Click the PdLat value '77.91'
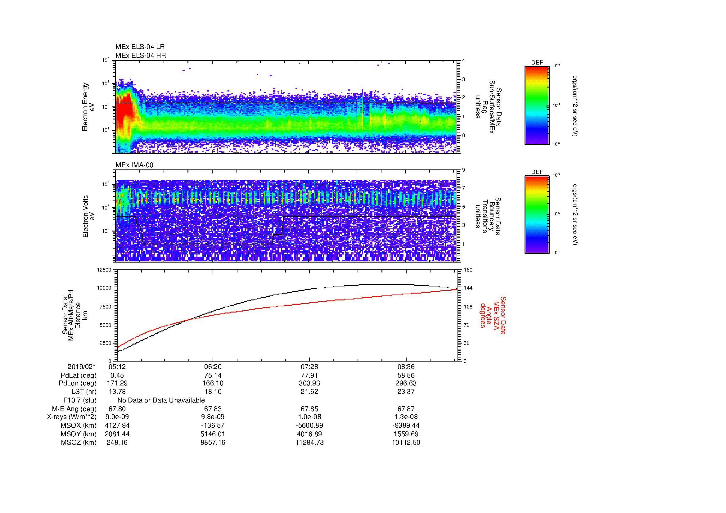 (x=309, y=376)
